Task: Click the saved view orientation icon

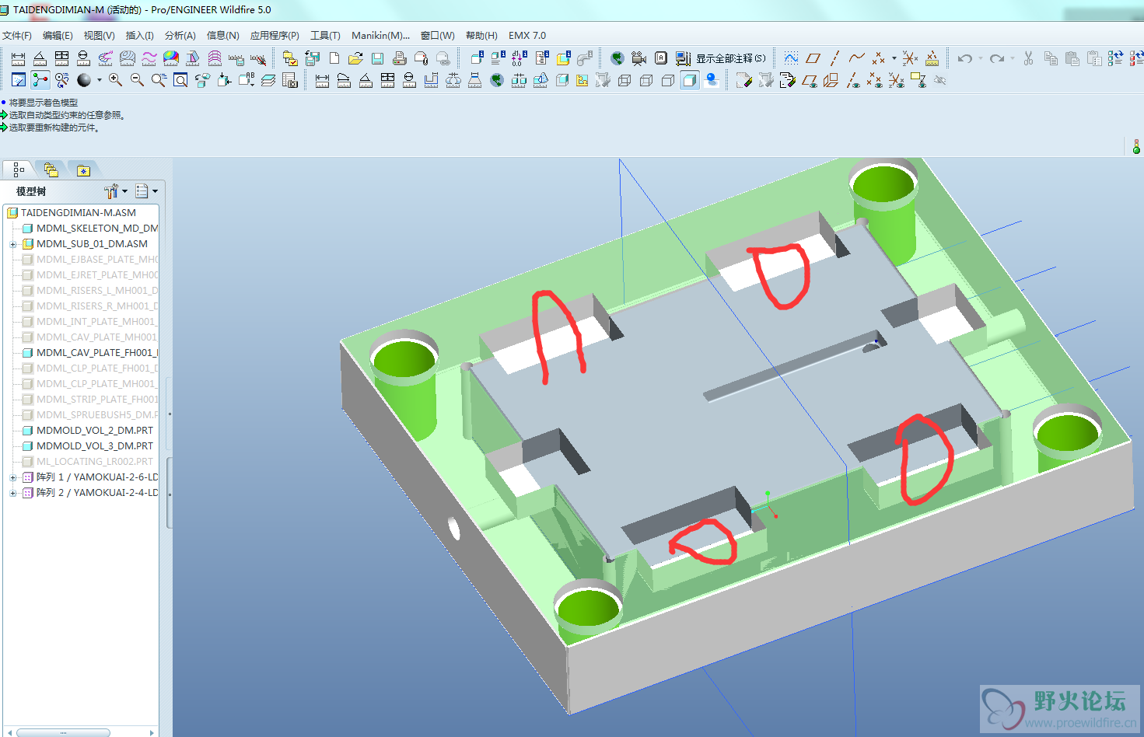Action: tap(247, 80)
